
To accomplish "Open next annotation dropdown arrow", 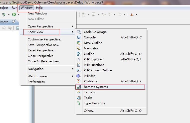I will tap(89, 14).
